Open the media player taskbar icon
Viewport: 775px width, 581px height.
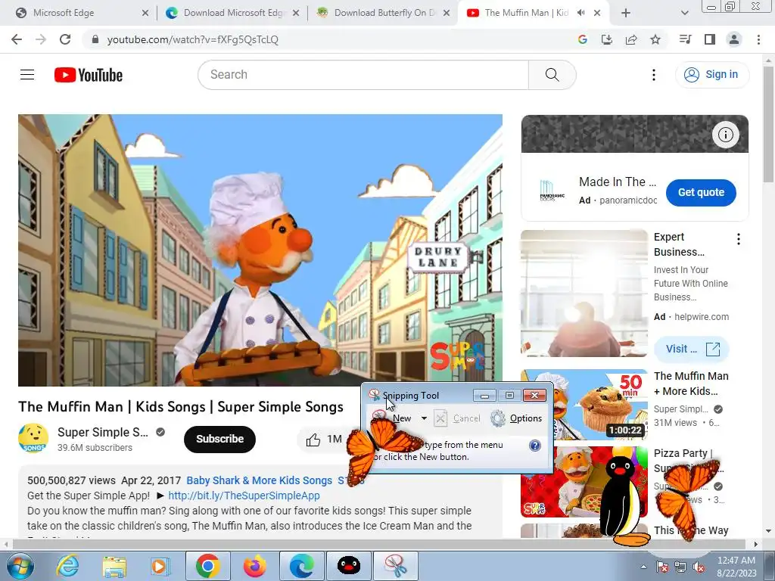click(160, 566)
